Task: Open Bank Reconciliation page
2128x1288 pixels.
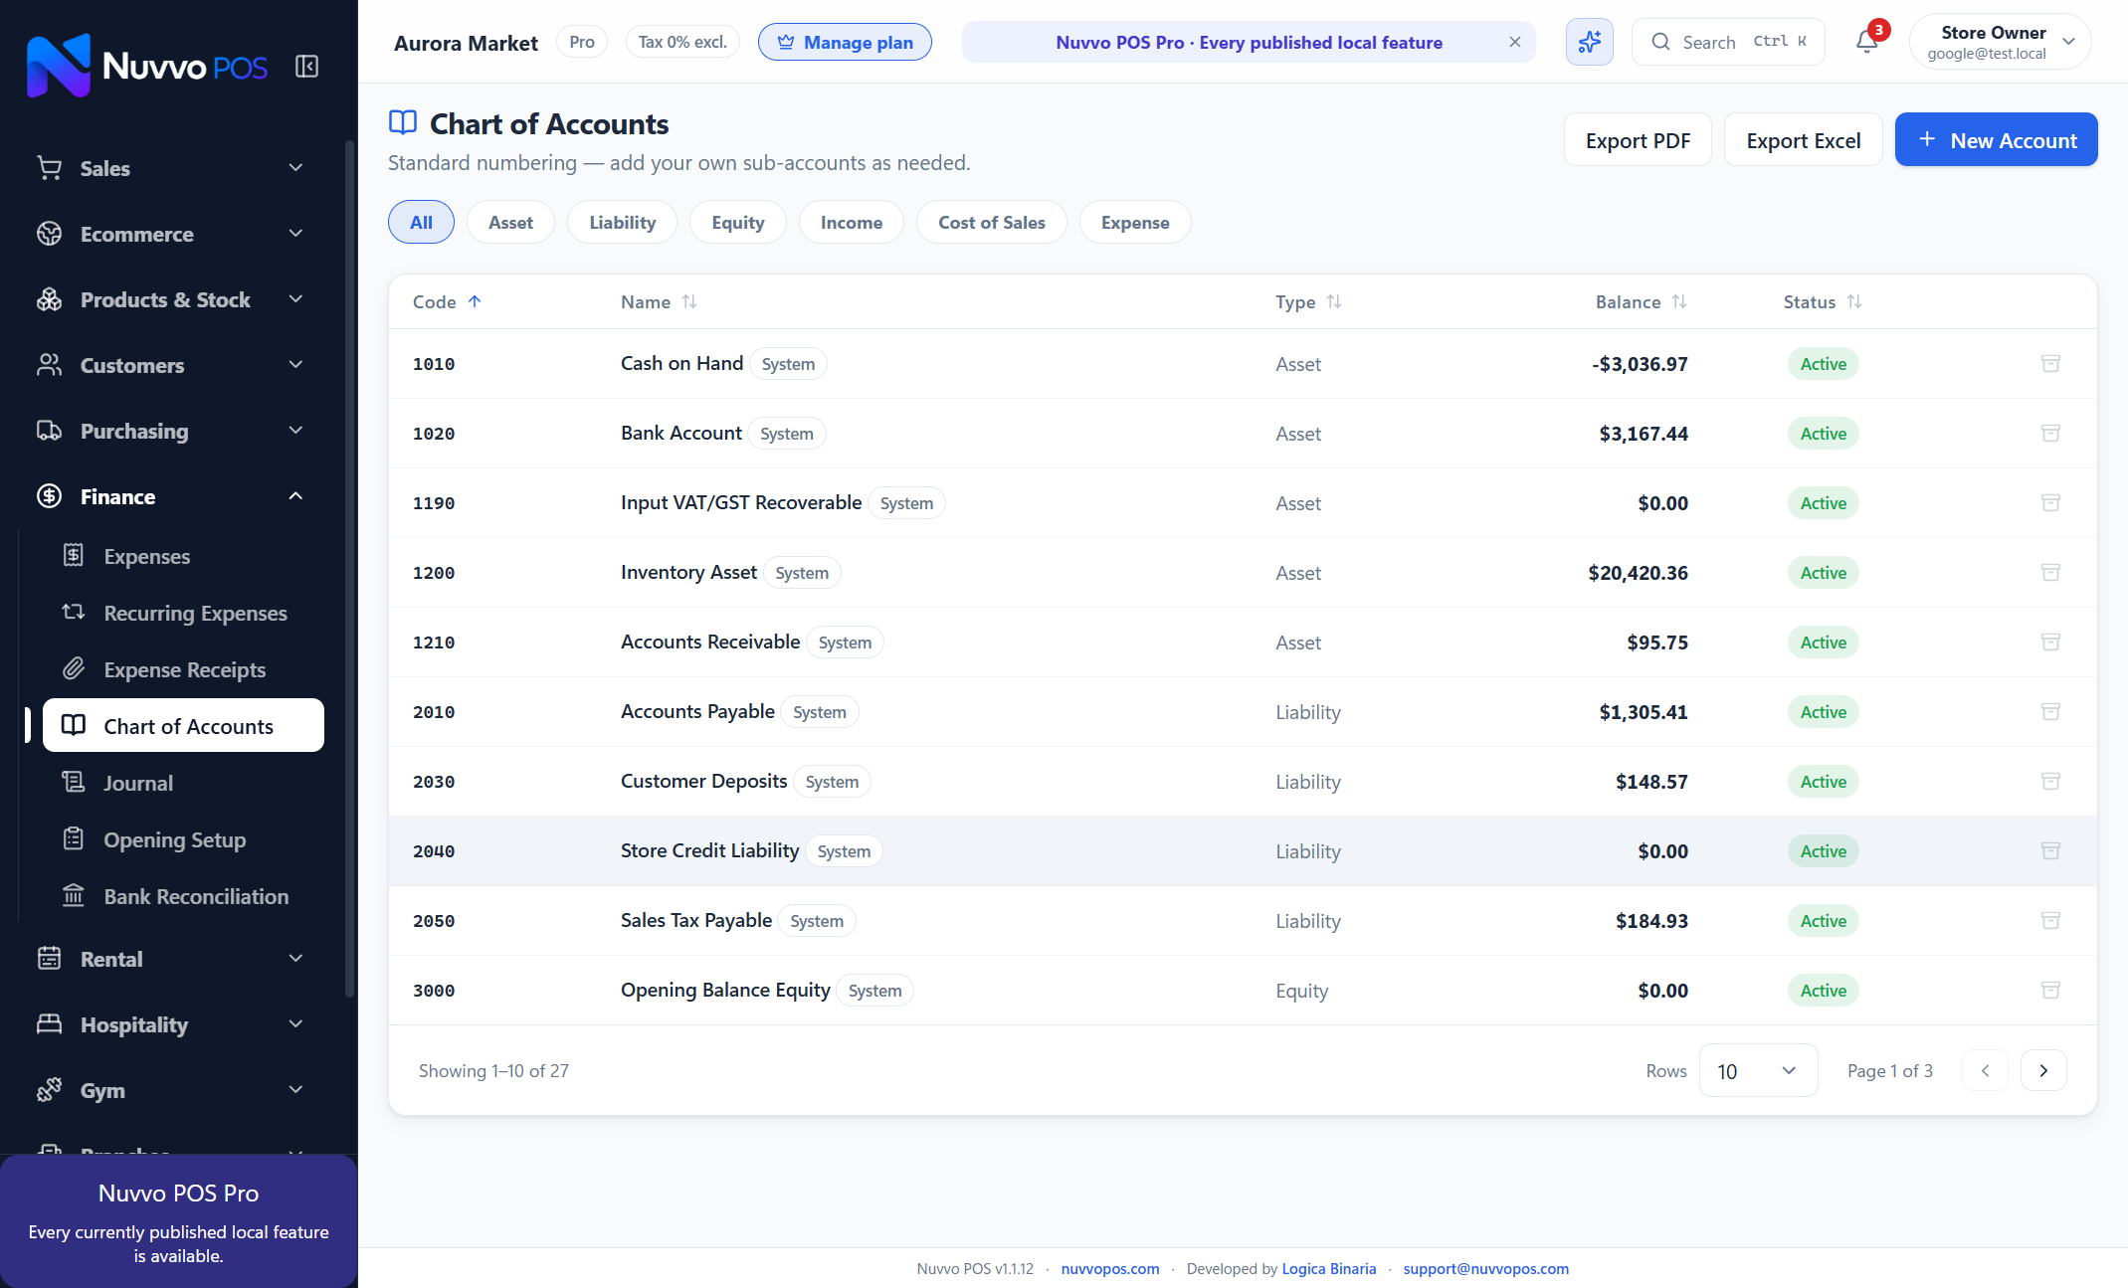Action: (183, 896)
